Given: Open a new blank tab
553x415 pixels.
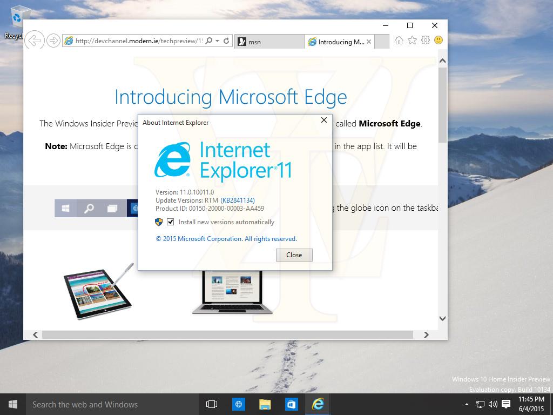Looking at the screenshot, I should pos(382,42).
